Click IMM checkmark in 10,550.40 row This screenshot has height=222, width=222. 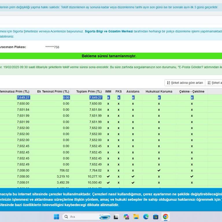coord(108,182)
